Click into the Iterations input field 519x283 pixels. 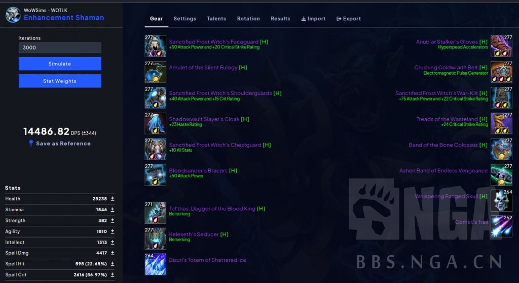pyautogui.click(x=60, y=48)
